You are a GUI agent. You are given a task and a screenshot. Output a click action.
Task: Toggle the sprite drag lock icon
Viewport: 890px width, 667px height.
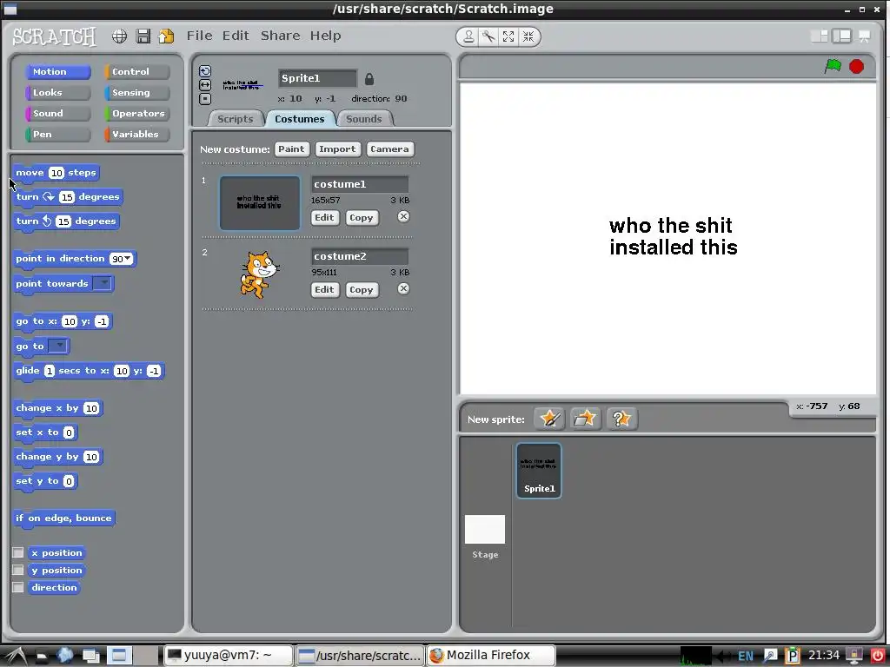pos(369,79)
